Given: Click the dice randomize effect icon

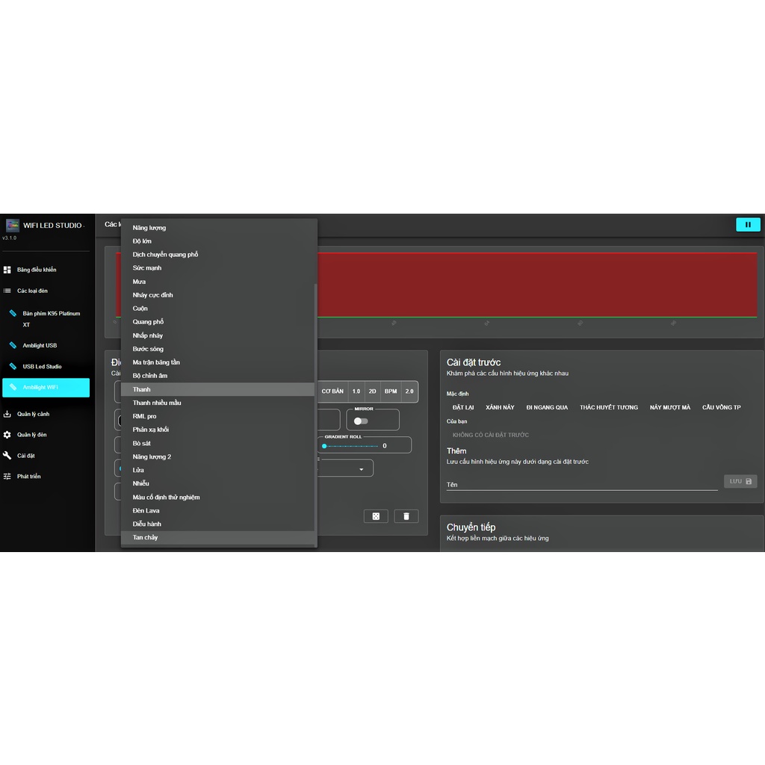Looking at the screenshot, I should point(376,516).
